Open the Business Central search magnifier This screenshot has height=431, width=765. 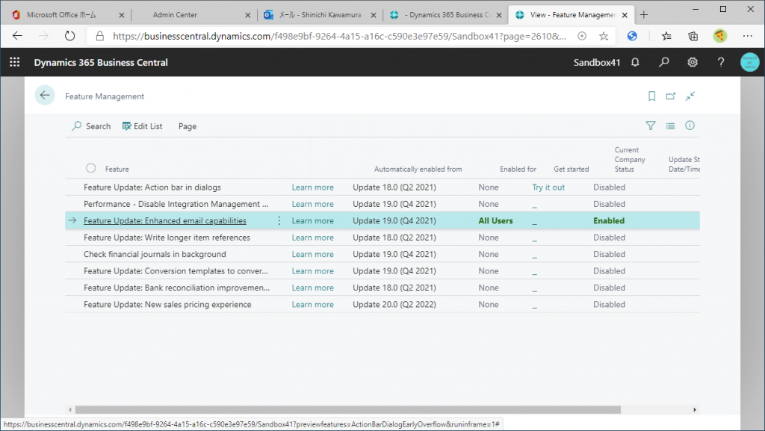tap(664, 63)
